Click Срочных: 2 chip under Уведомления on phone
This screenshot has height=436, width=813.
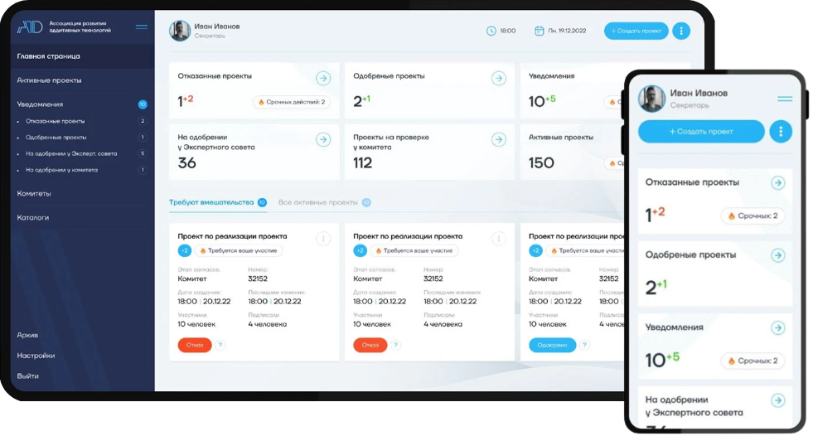coord(753,361)
